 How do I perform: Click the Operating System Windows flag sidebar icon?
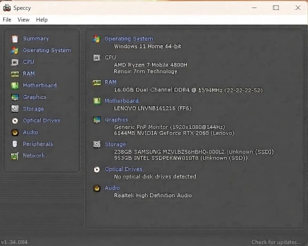point(15,50)
